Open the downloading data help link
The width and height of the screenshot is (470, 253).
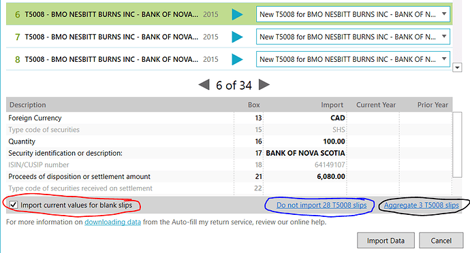(112, 222)
